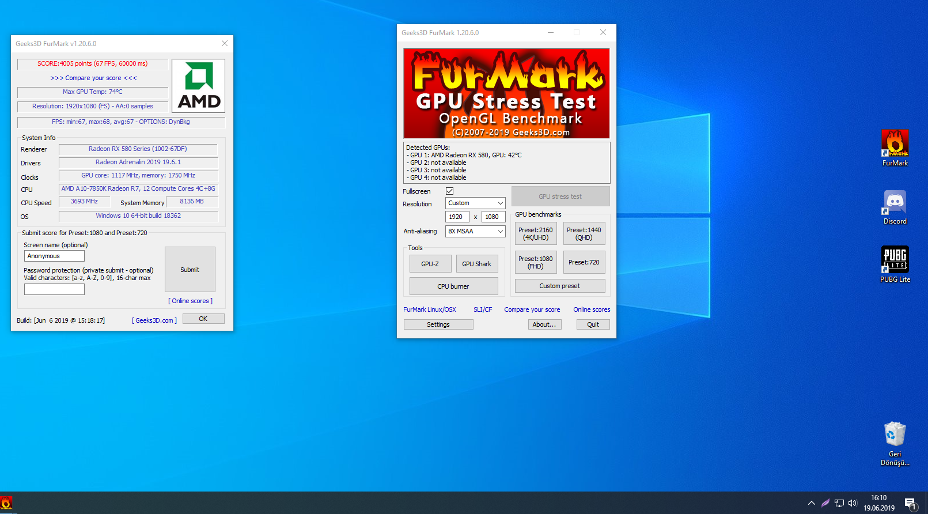This screenshot has width=928, height=514.
Task: Open the Discord desktop shortcut
Action: click(895, 203)
